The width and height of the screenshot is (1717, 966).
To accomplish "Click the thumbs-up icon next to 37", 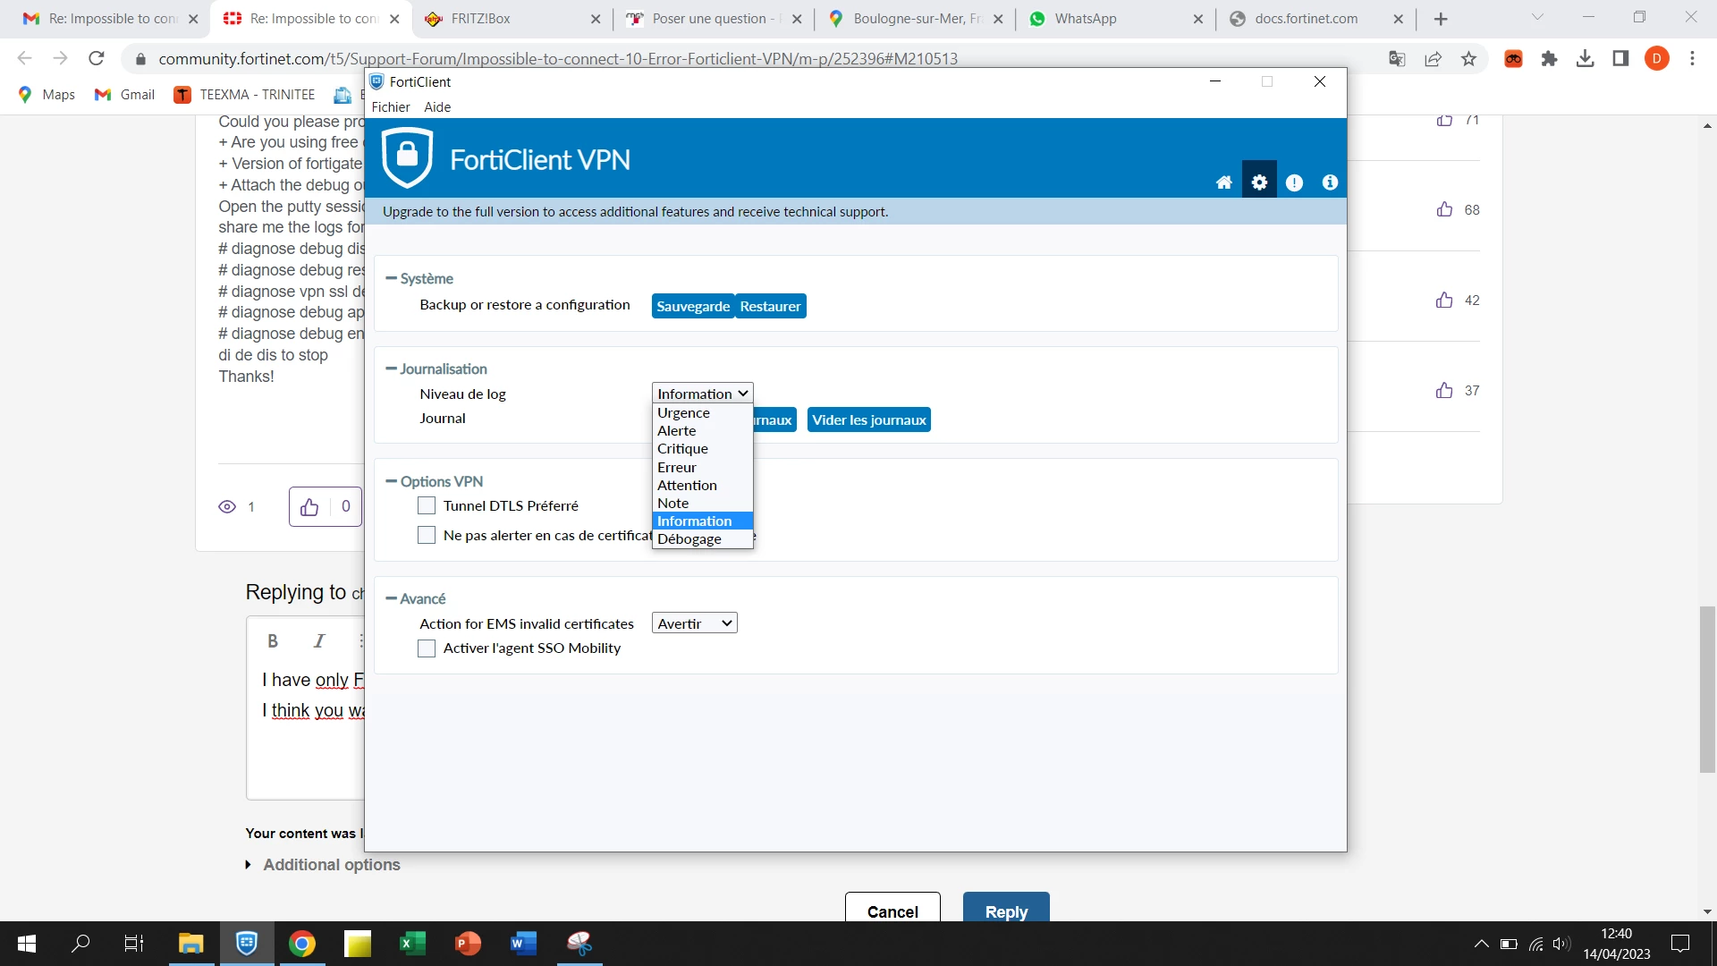I will tap(1444, 390).
